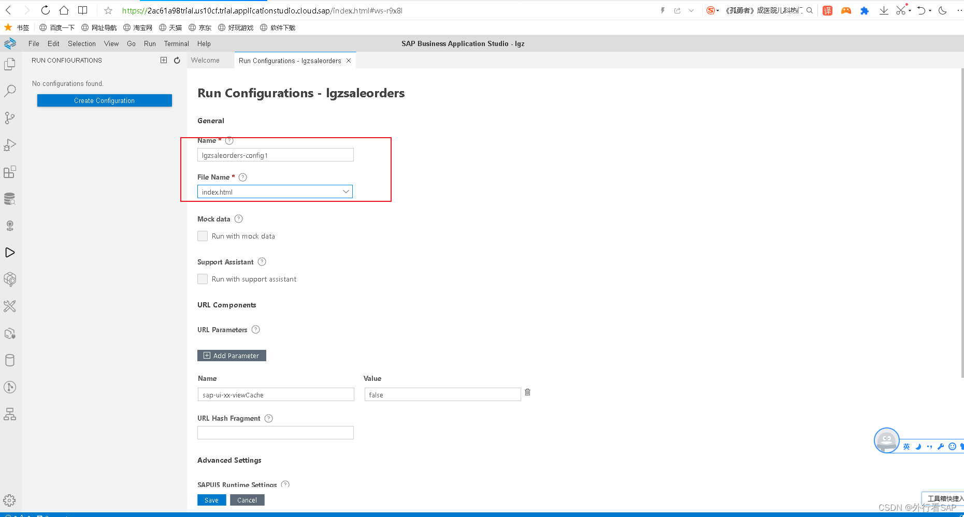Open the browser extensions puzzle icon
This screenshot has height=517, width=964.
click(865, 10)
